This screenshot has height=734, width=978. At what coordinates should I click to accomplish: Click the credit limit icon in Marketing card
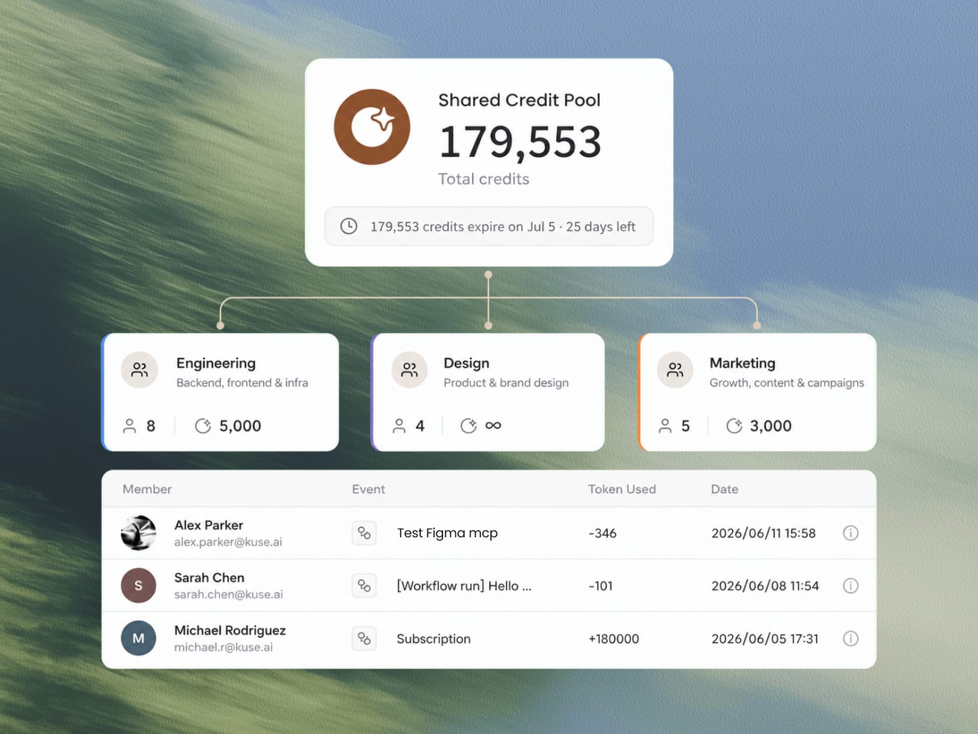click(x=734, y=426)
